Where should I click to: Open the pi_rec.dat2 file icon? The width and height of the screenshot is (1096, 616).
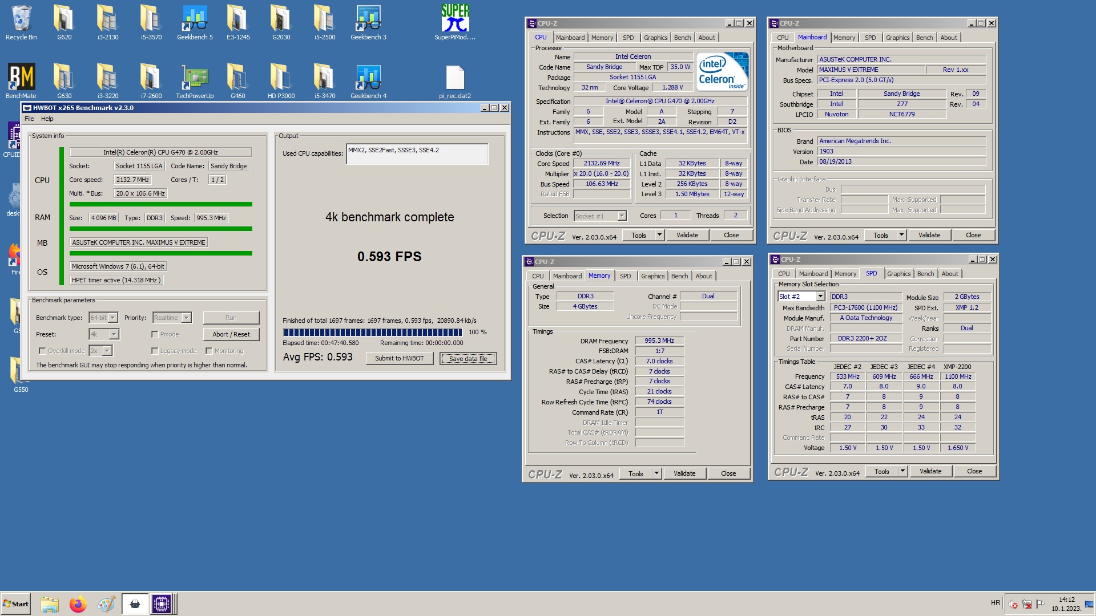click(455, 81)
